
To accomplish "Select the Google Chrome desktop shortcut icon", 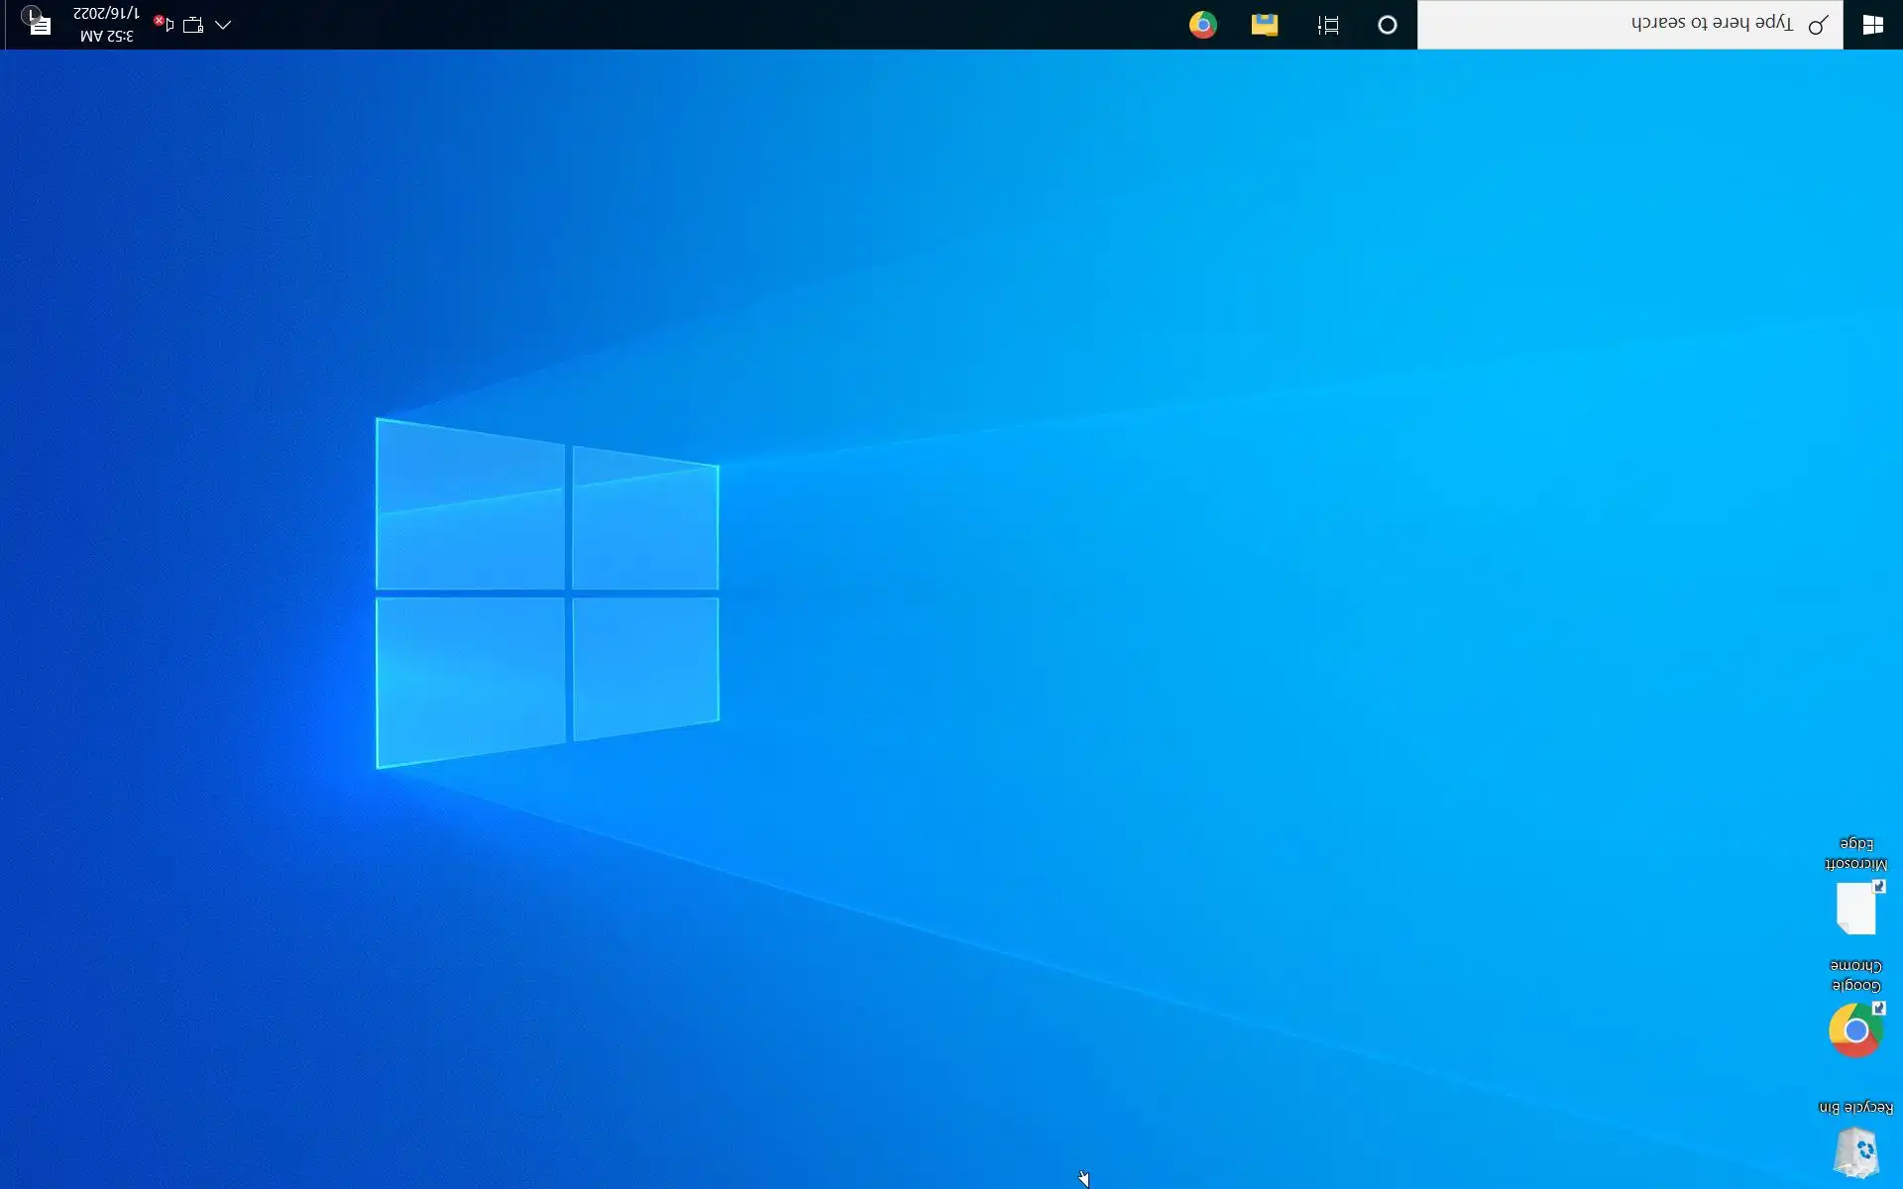I will [x=1855, y=1029].
